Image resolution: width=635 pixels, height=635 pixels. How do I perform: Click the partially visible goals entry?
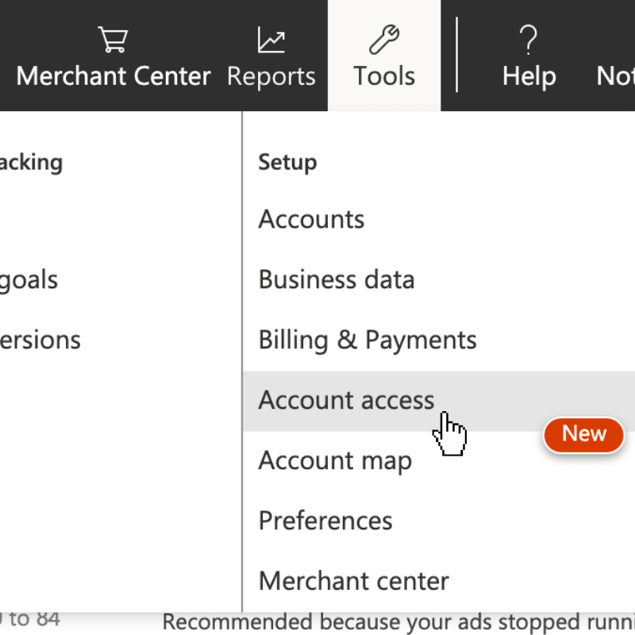click(x=29, y=281)
